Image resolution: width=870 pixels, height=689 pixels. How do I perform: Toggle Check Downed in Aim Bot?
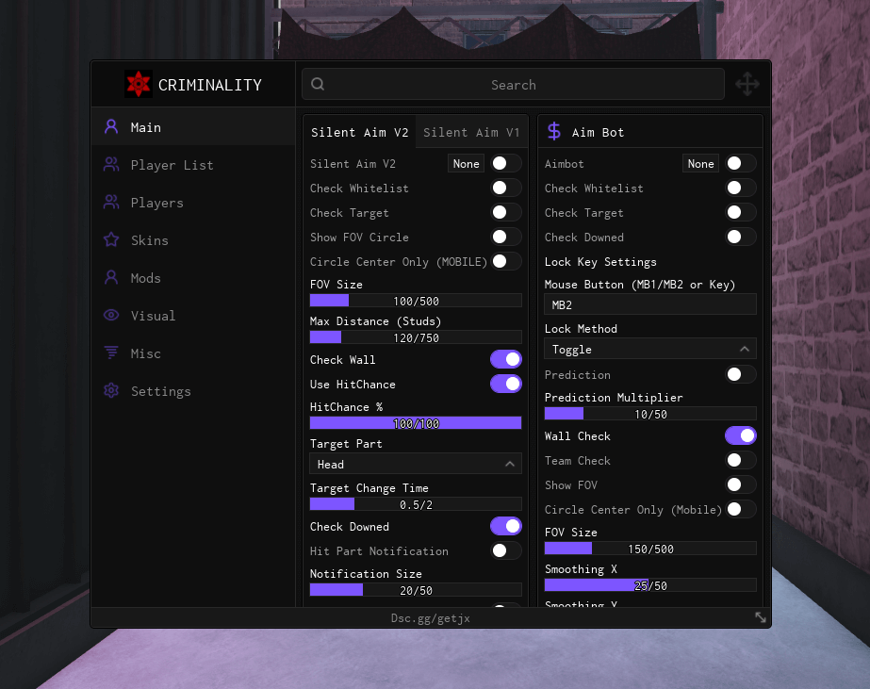[741, 237]
